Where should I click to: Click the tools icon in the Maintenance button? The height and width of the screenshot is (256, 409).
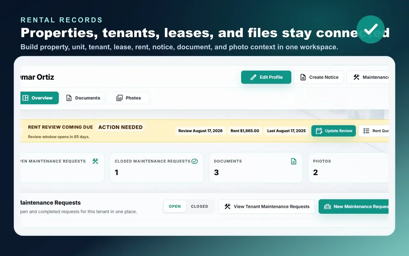pyautogui.click(x=356, y=77)
